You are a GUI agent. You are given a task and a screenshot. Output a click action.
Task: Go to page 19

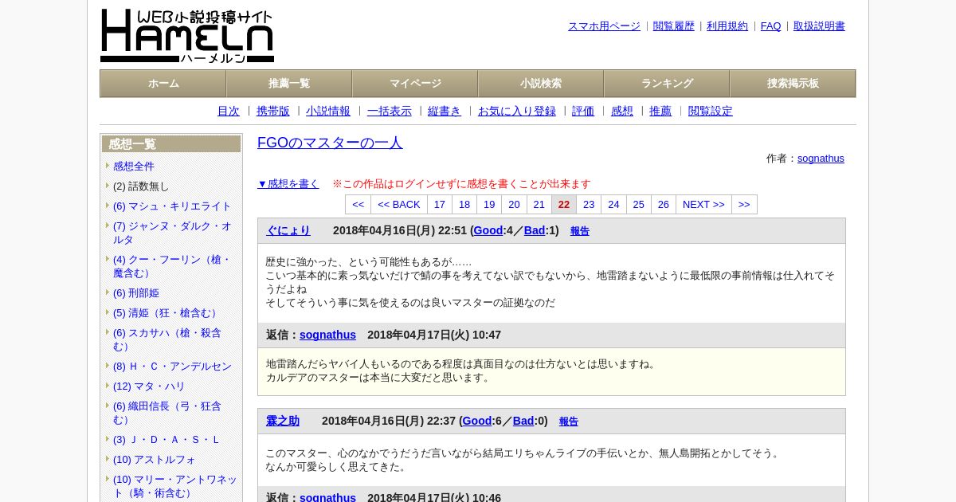tap(489, 205)
